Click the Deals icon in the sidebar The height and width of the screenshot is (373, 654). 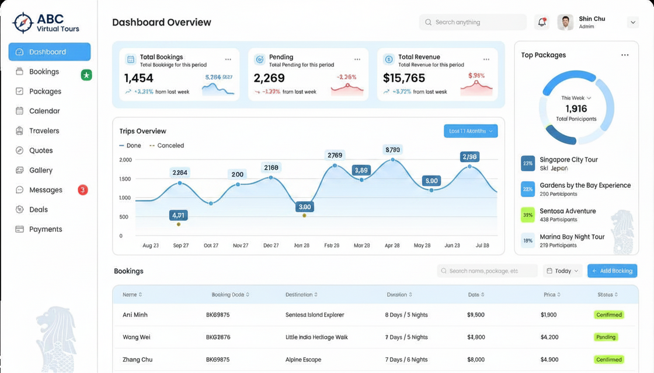(20, 209)
